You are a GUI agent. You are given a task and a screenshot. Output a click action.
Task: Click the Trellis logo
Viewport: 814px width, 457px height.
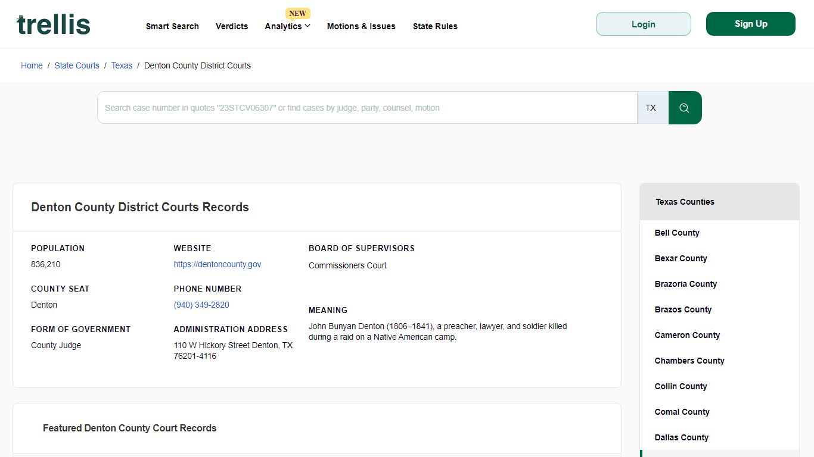click(x=54, y=25)
